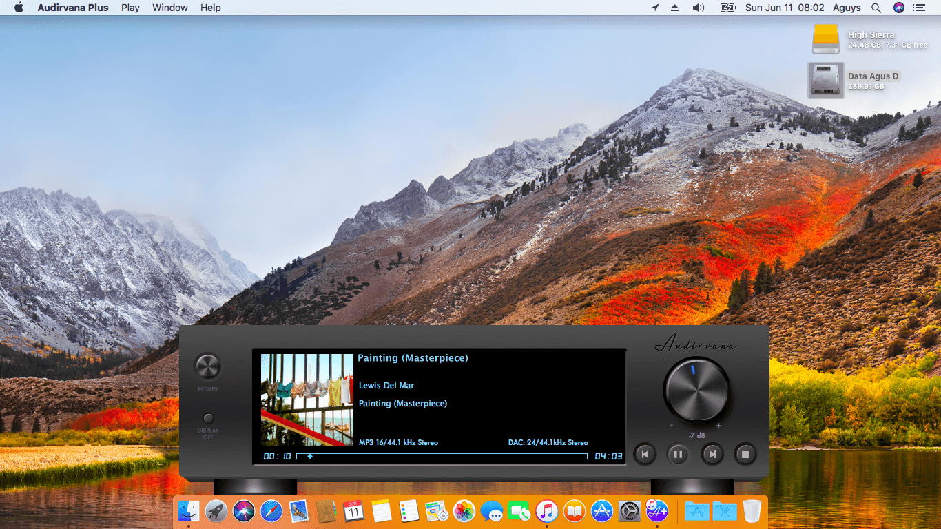Click the playback progress bar
Screen dimensions: 941x529
tap(442, 456)
